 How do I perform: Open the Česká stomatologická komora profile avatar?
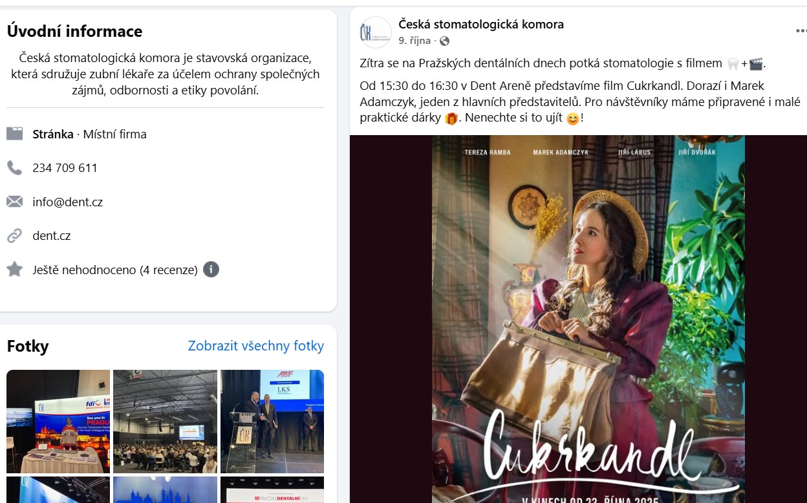pos(376,32)
